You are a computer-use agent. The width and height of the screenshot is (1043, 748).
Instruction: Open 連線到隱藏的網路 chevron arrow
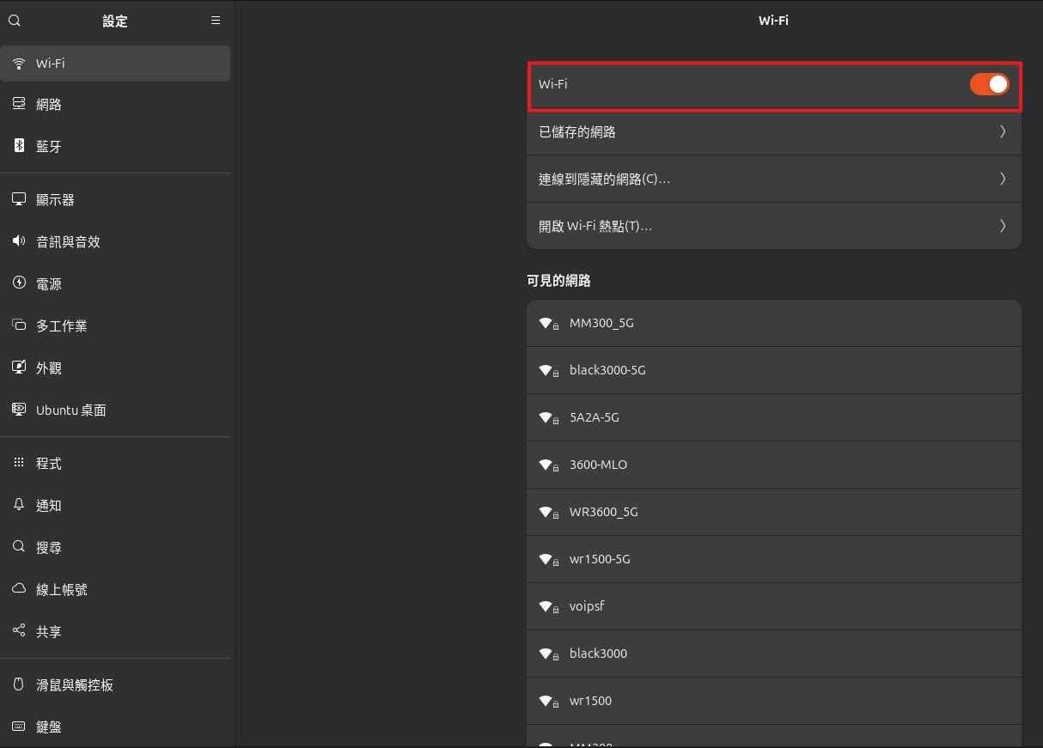(1003, 179)
